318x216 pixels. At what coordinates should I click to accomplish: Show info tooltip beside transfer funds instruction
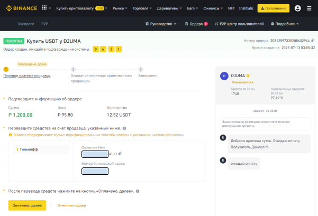(124, 128)
